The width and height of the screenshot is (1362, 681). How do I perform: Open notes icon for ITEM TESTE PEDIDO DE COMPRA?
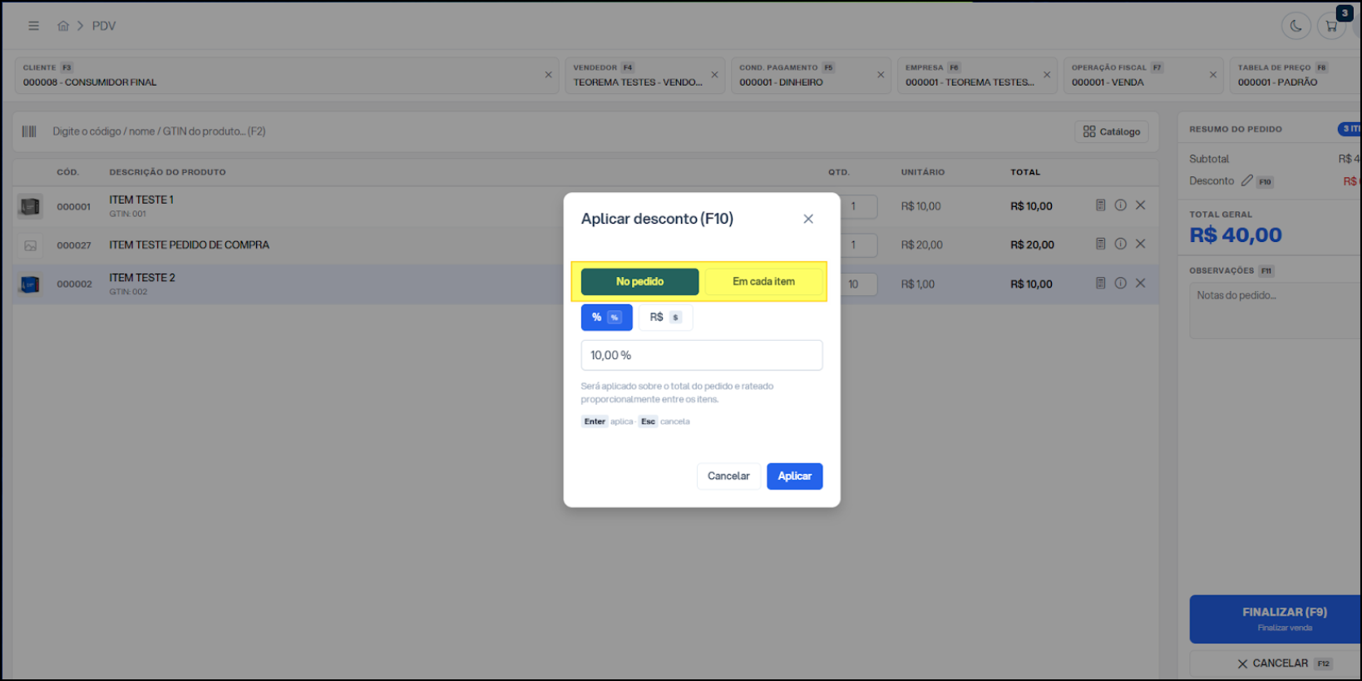(1100, 244)
